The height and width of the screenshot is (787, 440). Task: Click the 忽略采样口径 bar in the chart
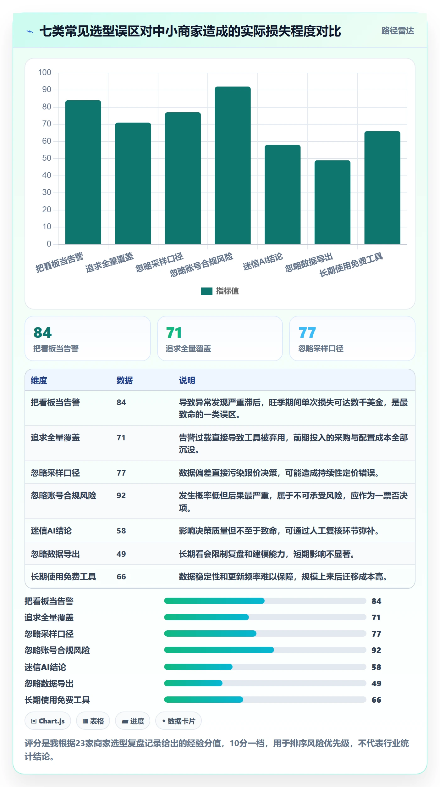pyautogui.click(x=183, y=178)
